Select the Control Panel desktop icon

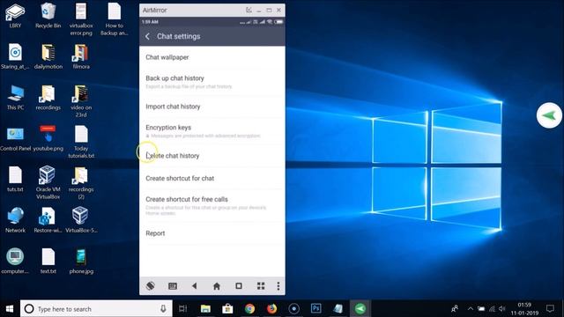pos(15,139)
